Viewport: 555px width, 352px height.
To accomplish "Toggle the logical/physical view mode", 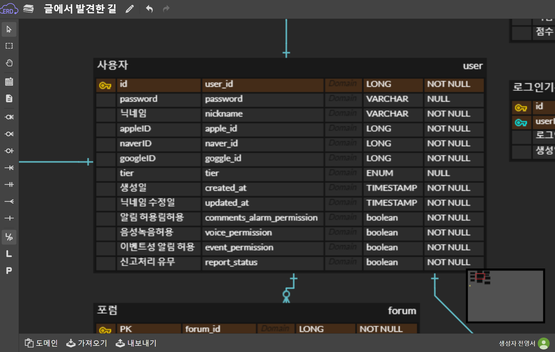I will (x=9, y=237).
